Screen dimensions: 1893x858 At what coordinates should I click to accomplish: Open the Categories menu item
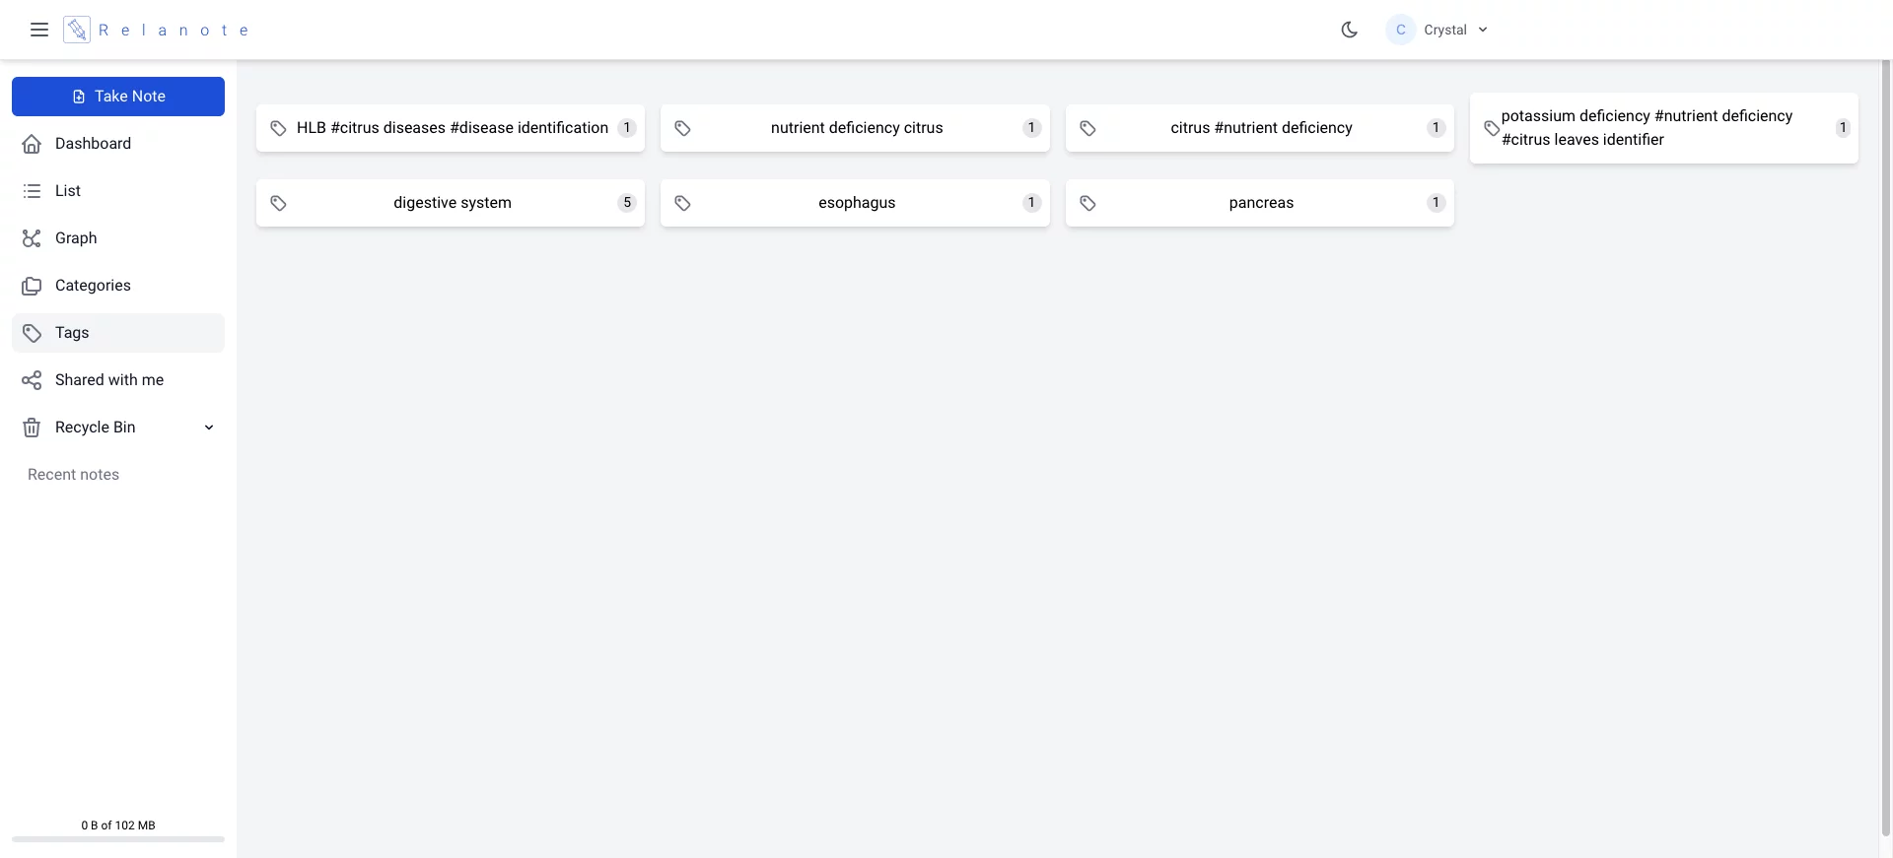[x=93, y=286]
